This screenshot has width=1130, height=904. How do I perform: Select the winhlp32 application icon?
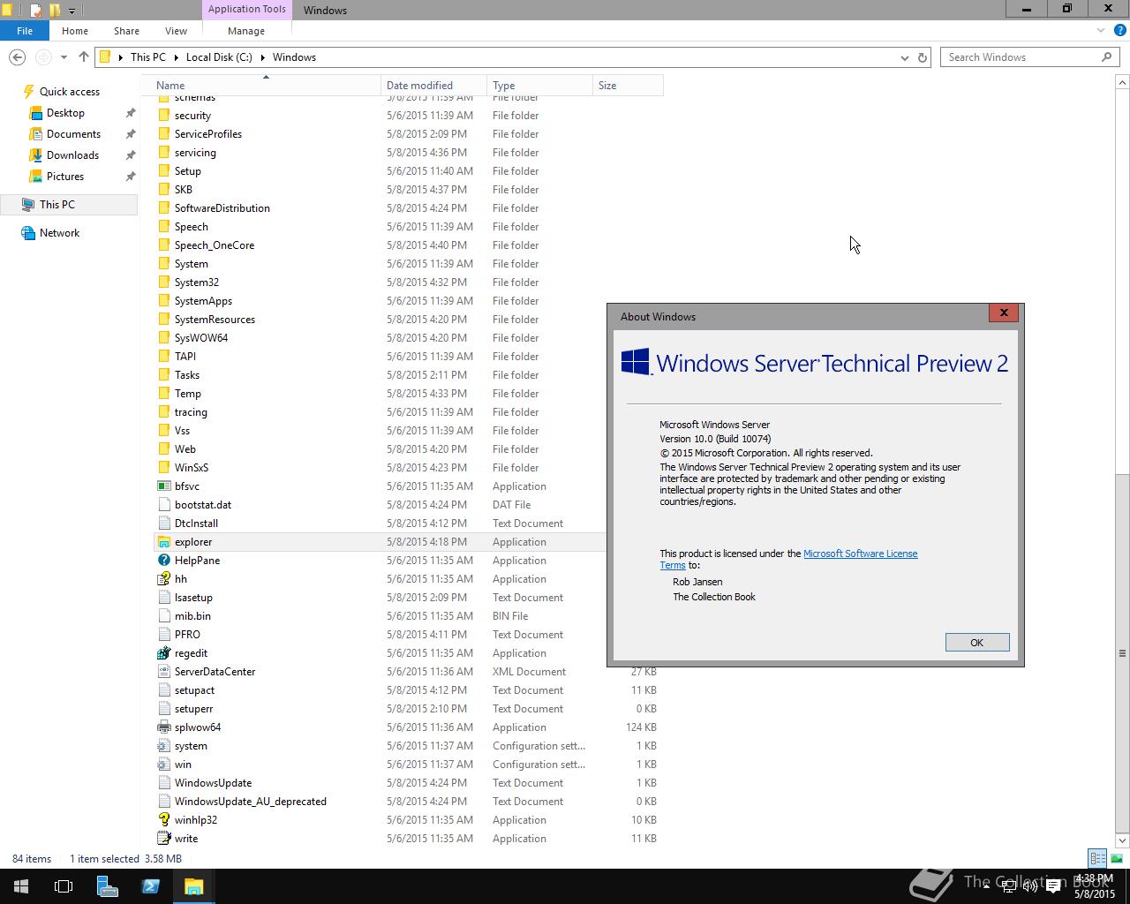163,820
